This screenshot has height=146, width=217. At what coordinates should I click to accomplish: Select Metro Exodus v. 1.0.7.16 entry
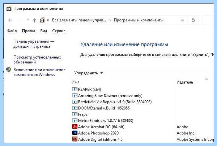coord(106,121)
